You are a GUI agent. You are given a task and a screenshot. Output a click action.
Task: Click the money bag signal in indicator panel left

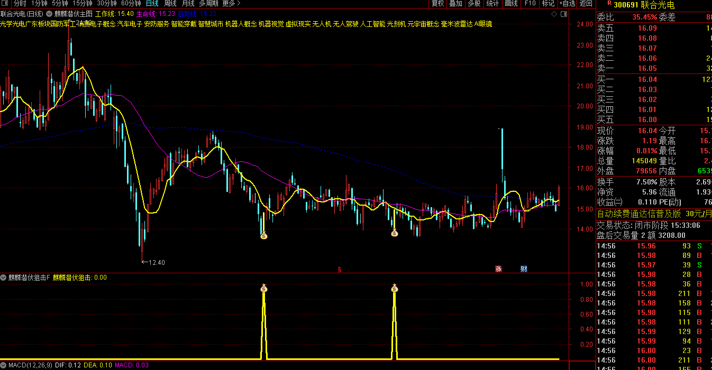click(x=264, y=288)
